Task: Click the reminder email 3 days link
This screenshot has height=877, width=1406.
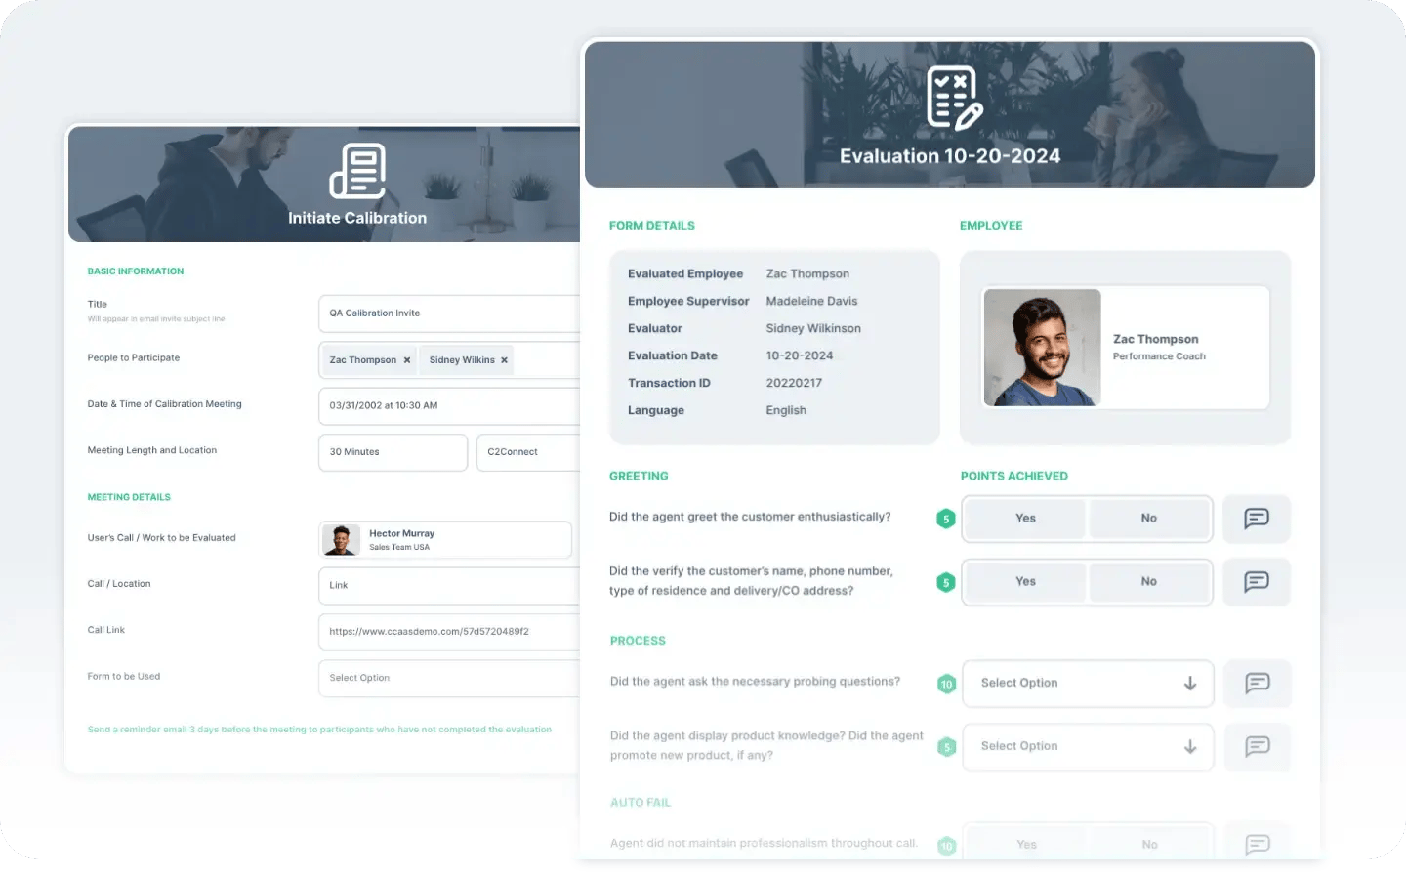Action: [x=319, y=730]
